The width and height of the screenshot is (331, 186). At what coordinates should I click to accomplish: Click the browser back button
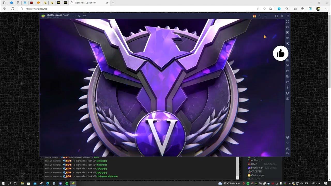(5, 9)
